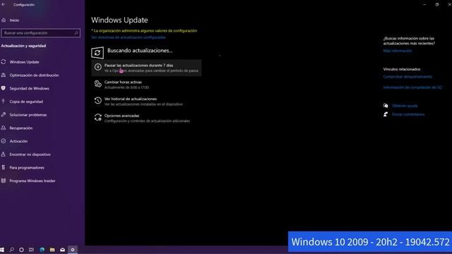452x254 pixels.
Task: Click the clock gear icon for active hours
Action: [x=97, y=84]
